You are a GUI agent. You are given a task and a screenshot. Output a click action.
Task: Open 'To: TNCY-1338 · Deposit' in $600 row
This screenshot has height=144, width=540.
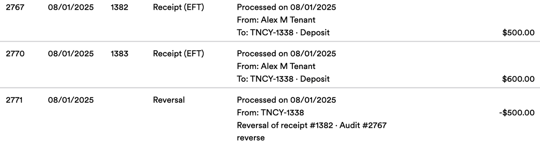point(283,79)
